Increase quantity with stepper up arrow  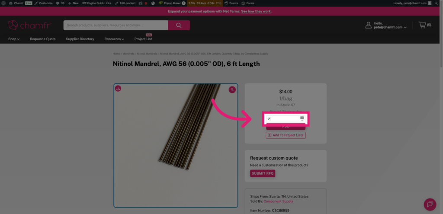click(x=302, y=117)
